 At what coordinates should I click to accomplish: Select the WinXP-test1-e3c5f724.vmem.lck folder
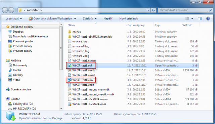point(92,37)
